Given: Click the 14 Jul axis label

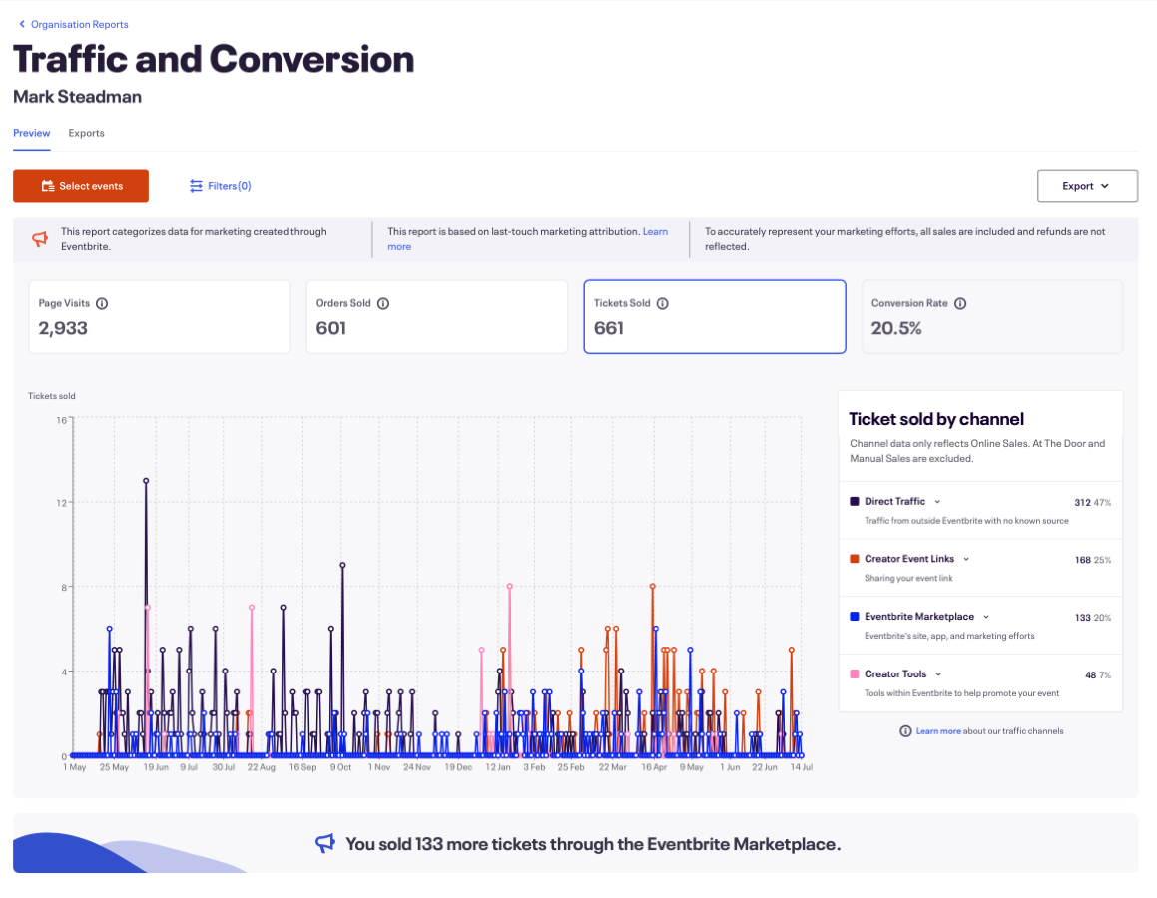Looking at the screenshot, I should coord(802,767).
